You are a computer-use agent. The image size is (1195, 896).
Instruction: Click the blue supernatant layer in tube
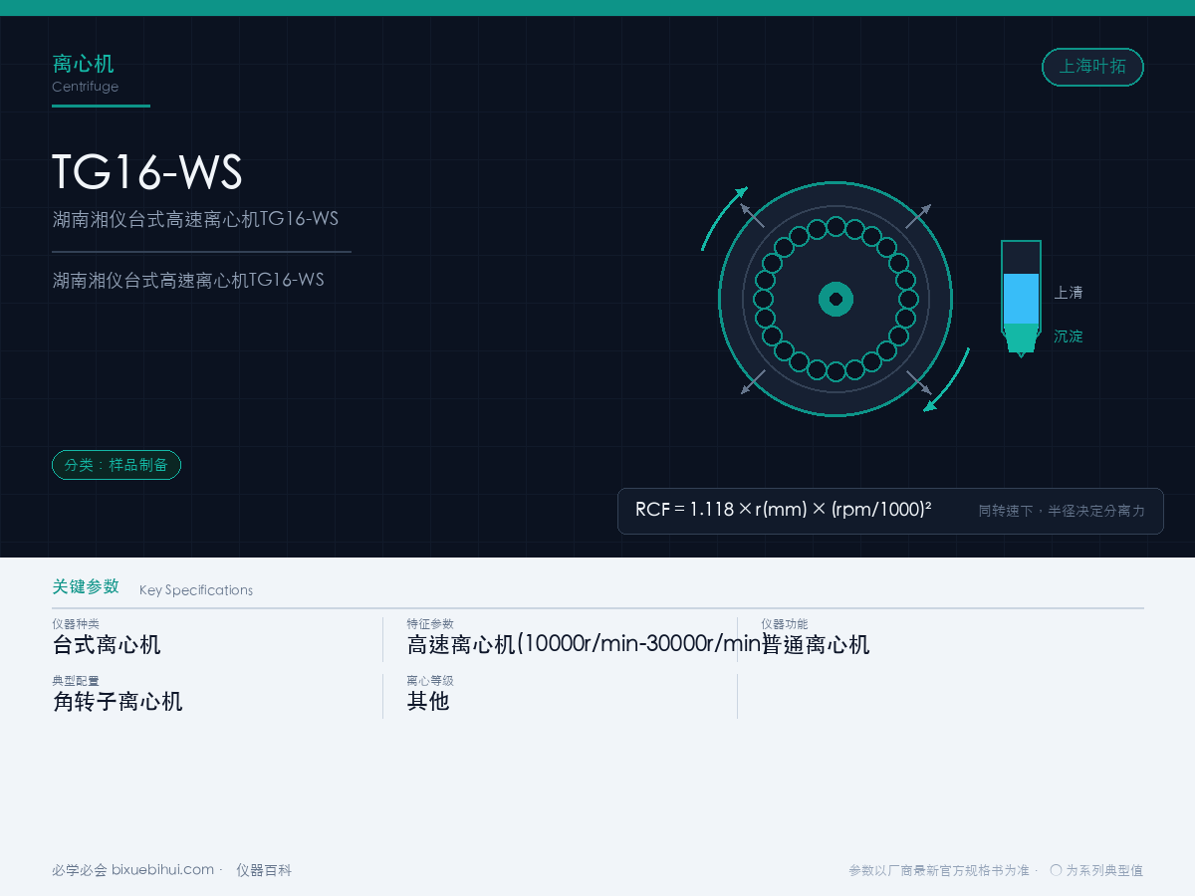tap(1021, 299)
